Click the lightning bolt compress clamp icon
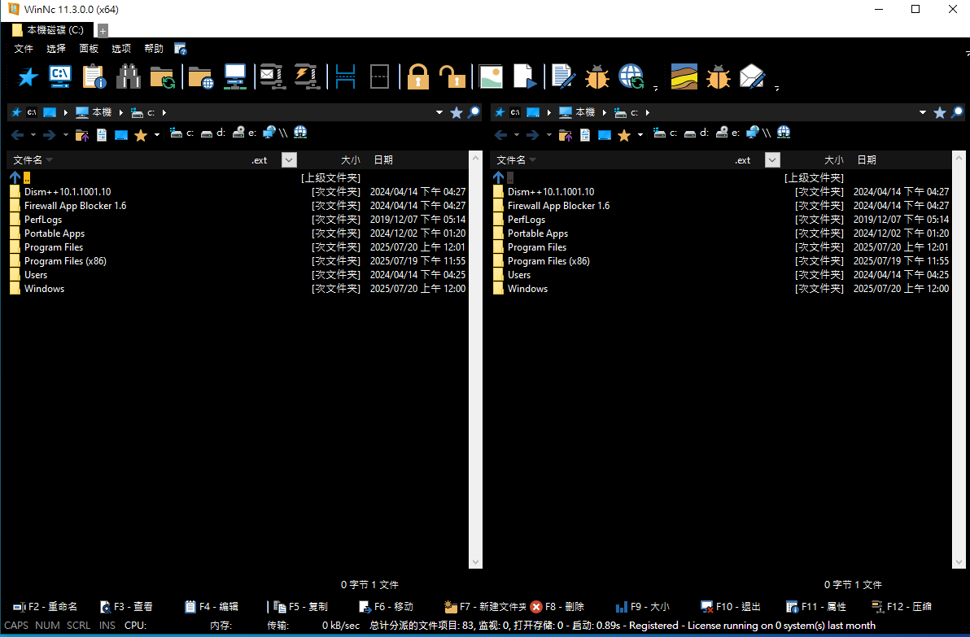Viewport: 970px width, 637px height. coord(307,76)
